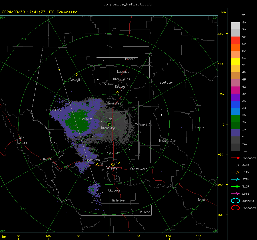Click the ThreeHills label
The image size is (257, 240).
[x=144, y=125]
